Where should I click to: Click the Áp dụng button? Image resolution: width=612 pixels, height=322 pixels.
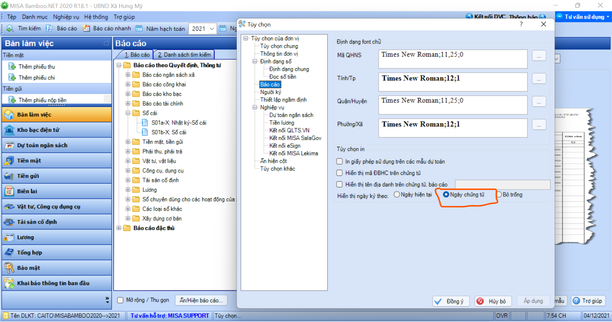pos(533,301)
